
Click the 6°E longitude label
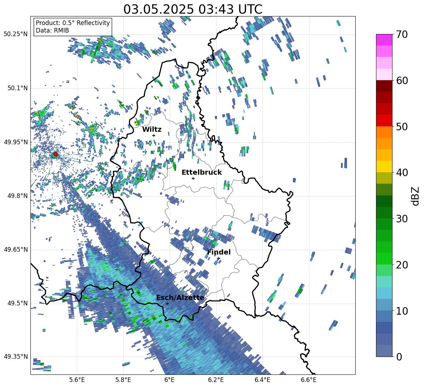[169, 380]
